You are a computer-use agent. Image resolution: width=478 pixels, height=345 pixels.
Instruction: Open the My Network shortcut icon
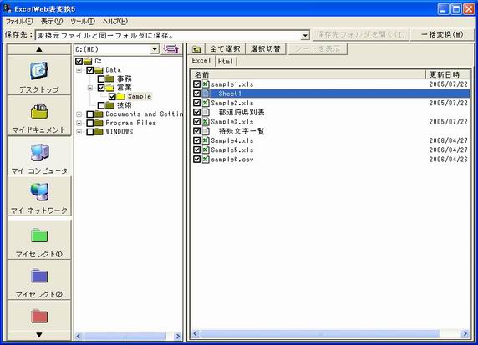coord(39,191)
